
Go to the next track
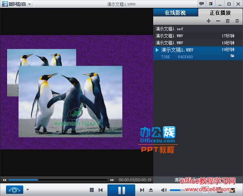(x=142, y=190)
